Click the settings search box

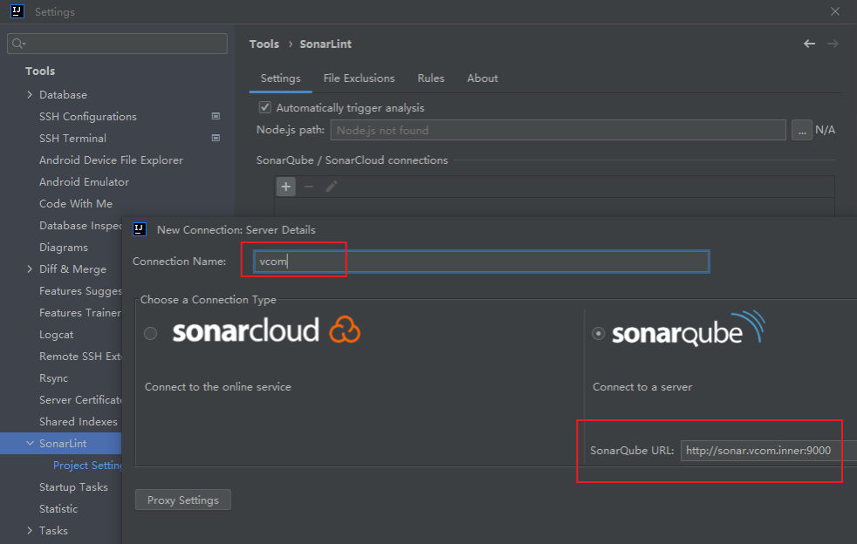118,43
